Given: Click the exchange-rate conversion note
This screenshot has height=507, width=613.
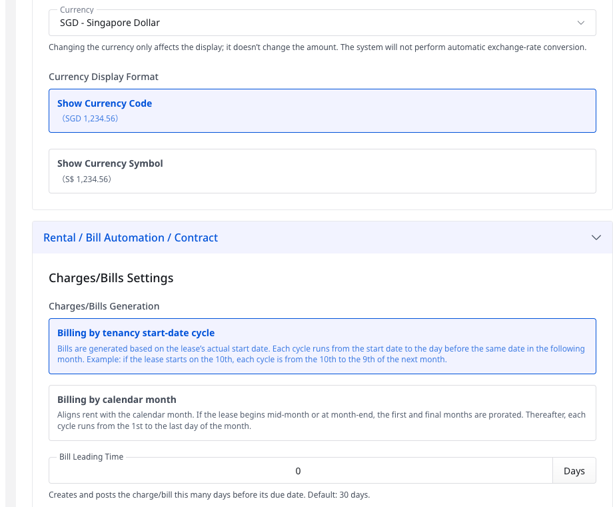Looking at the screenshot, I should [317, 47].
